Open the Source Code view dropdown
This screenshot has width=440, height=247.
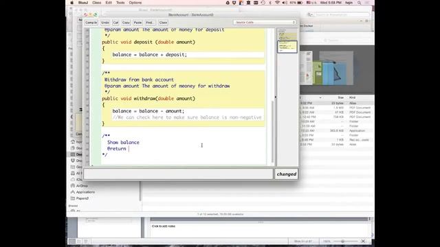coord(265,22)
